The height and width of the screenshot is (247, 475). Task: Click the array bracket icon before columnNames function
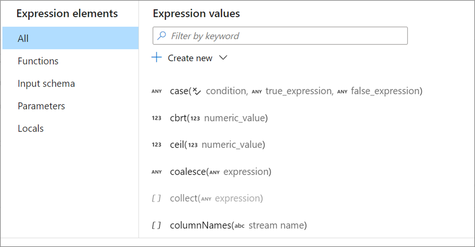pos(156,226)
